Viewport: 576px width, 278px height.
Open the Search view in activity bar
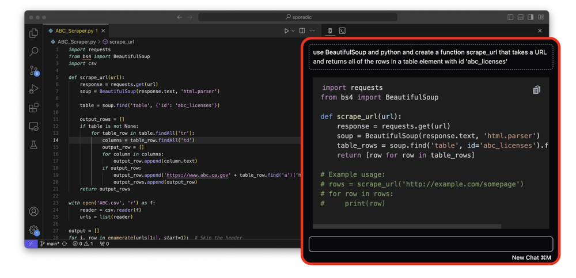(33, 52)
